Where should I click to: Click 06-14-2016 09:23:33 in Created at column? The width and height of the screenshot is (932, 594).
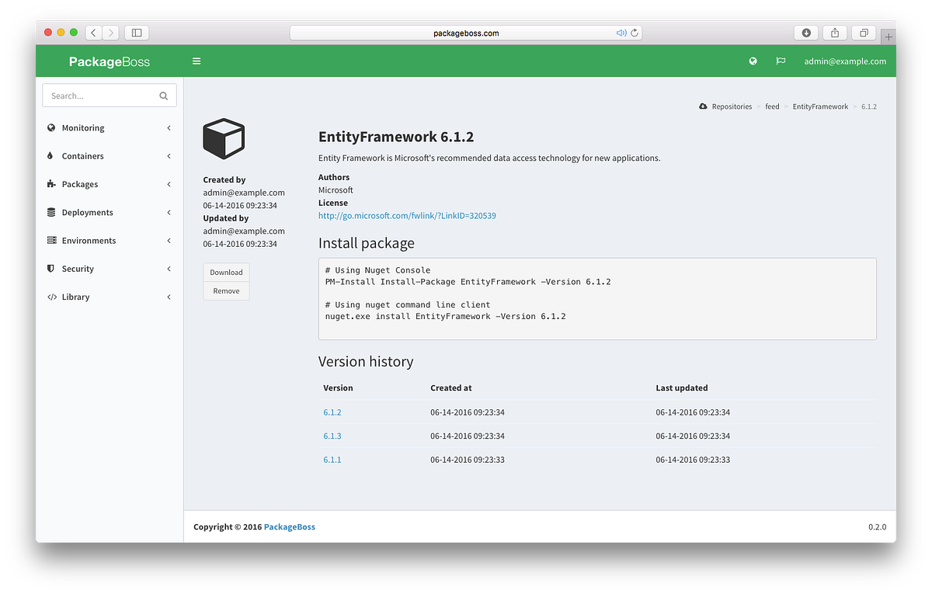pyautogui.click(x=468, y=460)
